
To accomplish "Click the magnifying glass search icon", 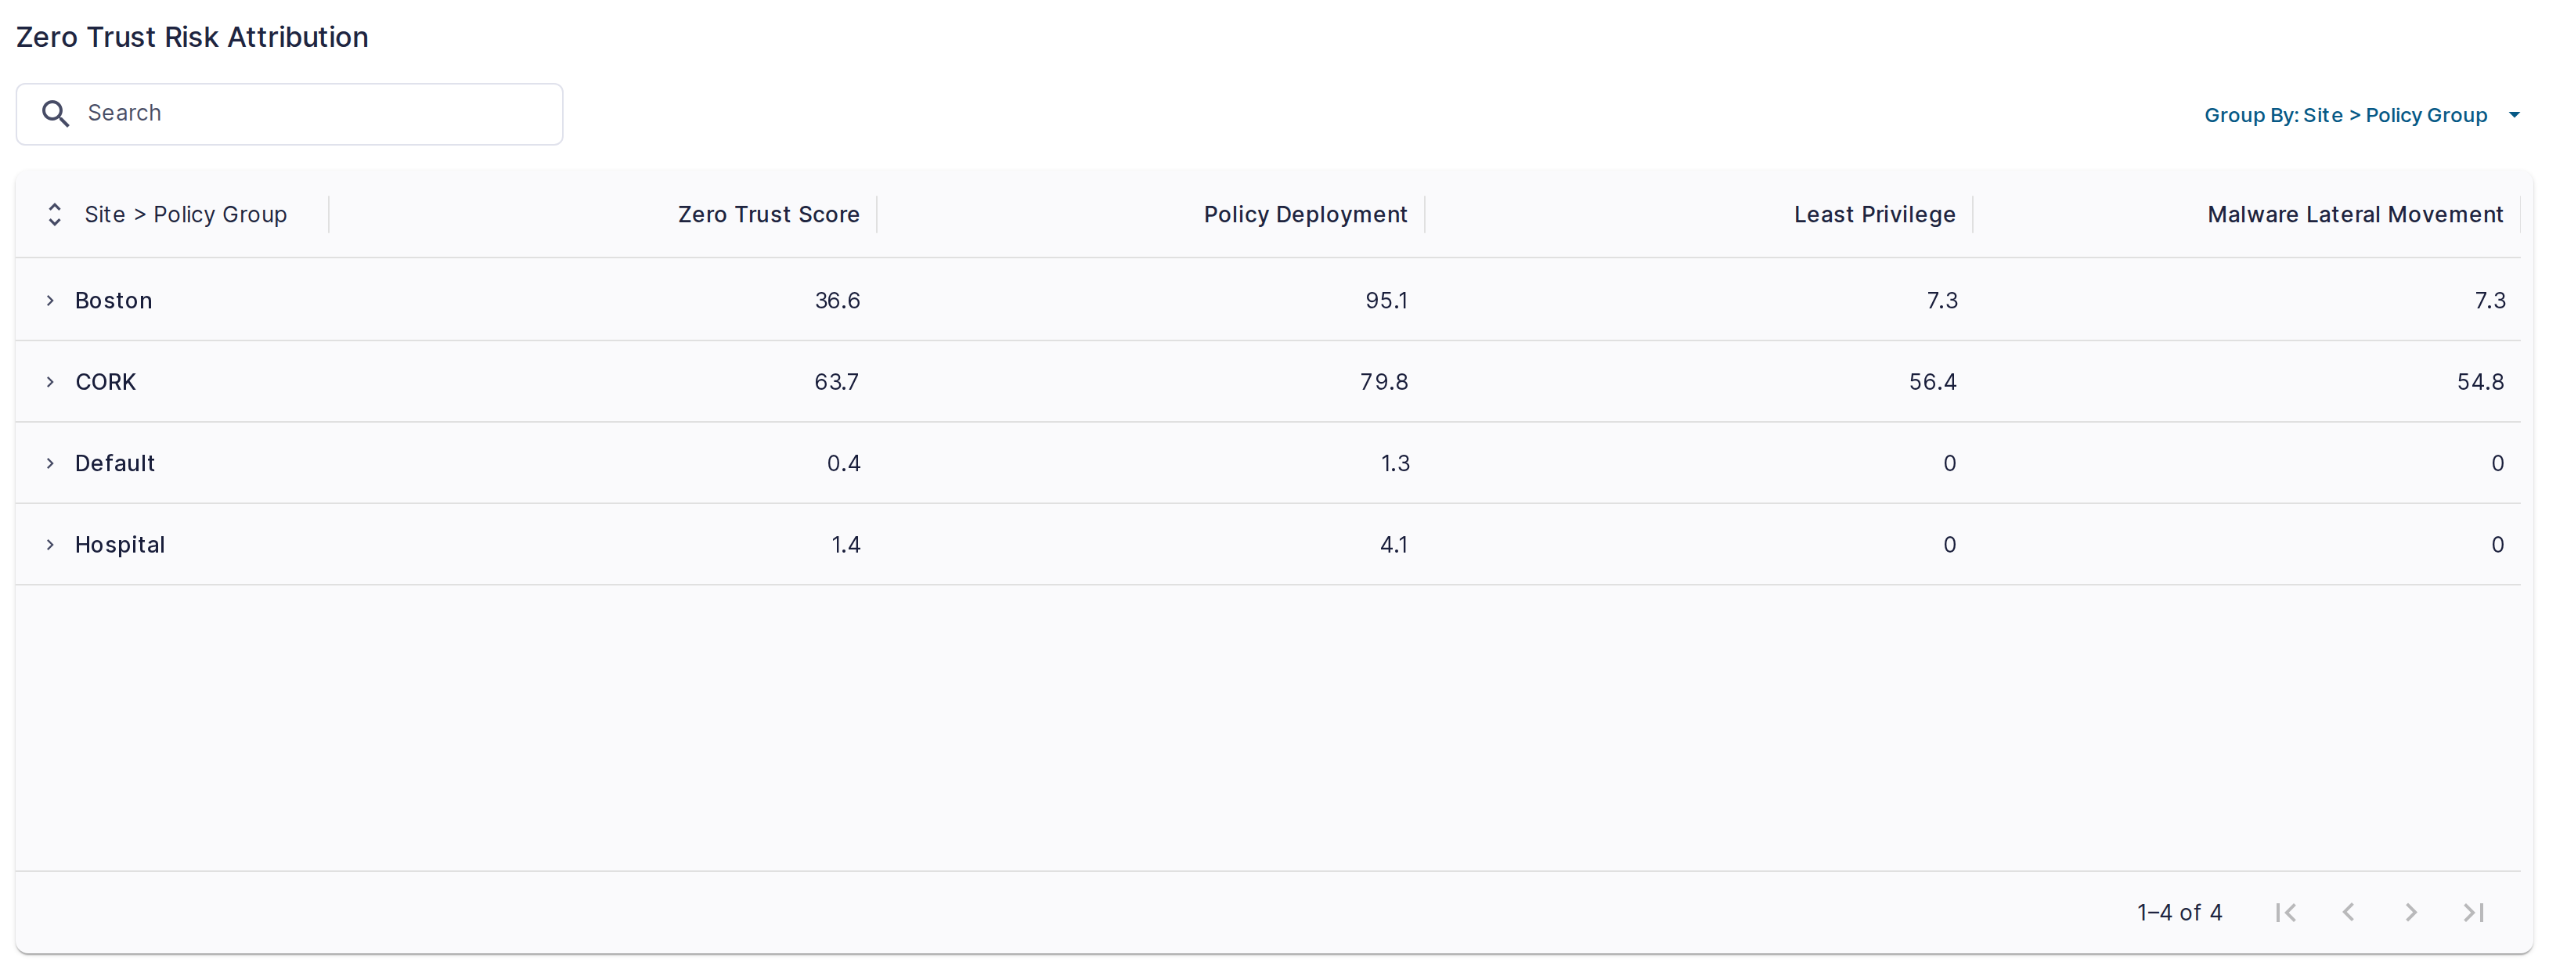I will pos(56,113).
